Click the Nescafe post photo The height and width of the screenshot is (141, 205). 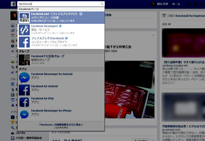pyautogui.click(x=130, y=89)
